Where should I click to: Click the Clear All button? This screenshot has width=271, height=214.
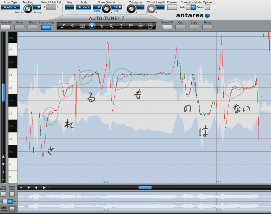click(6, 27)
